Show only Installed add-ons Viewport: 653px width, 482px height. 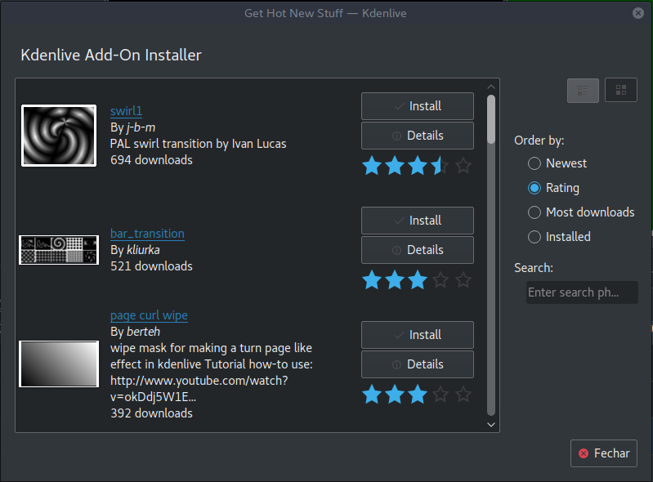(534, 237)
